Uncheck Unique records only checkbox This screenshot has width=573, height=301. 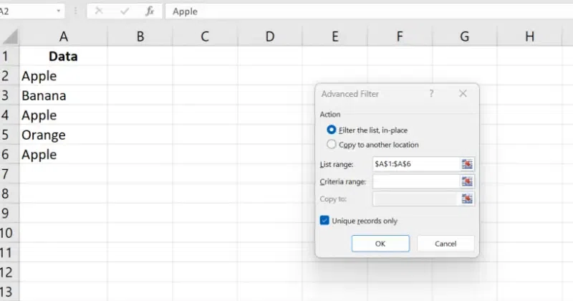tap(325, 221)
